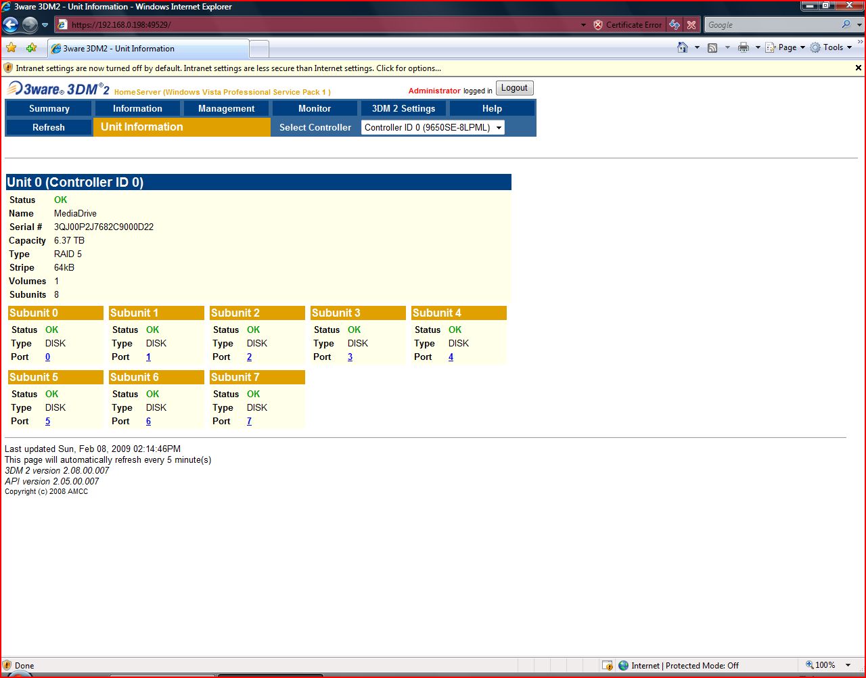Click the Home icon in command bar

[683, 47]
